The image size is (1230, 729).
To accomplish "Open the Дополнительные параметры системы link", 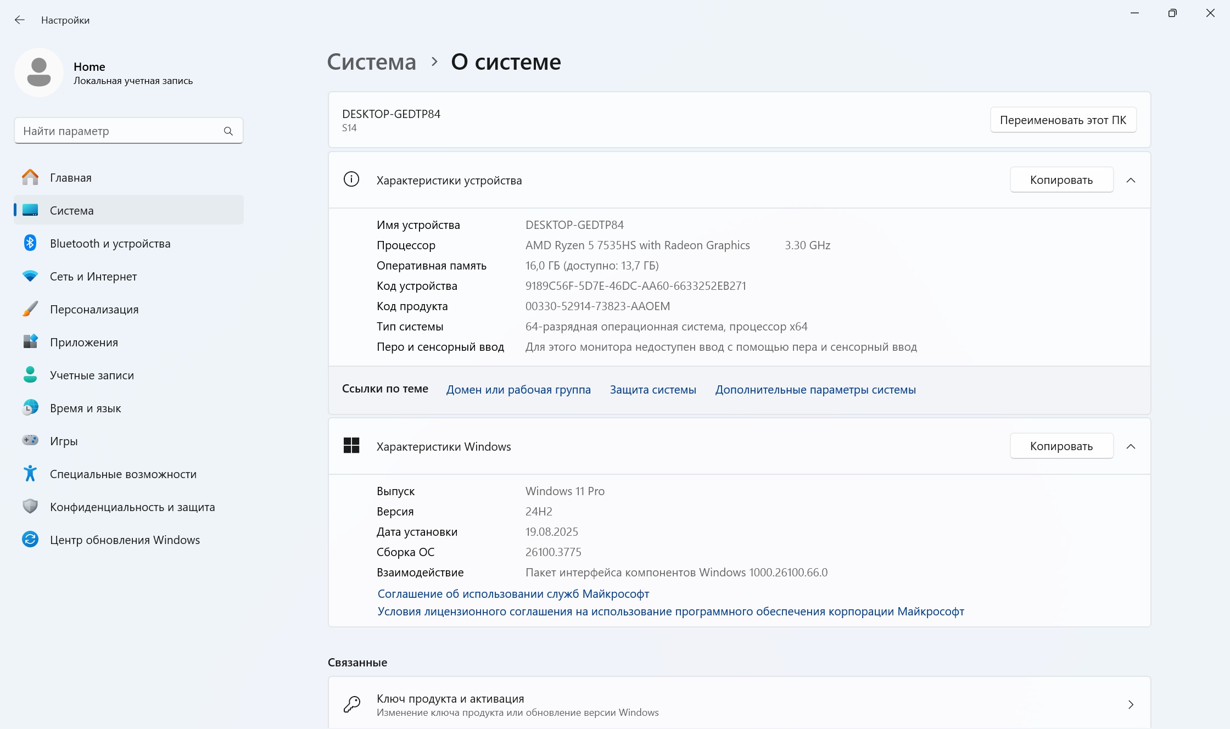I will click(815, 390).
